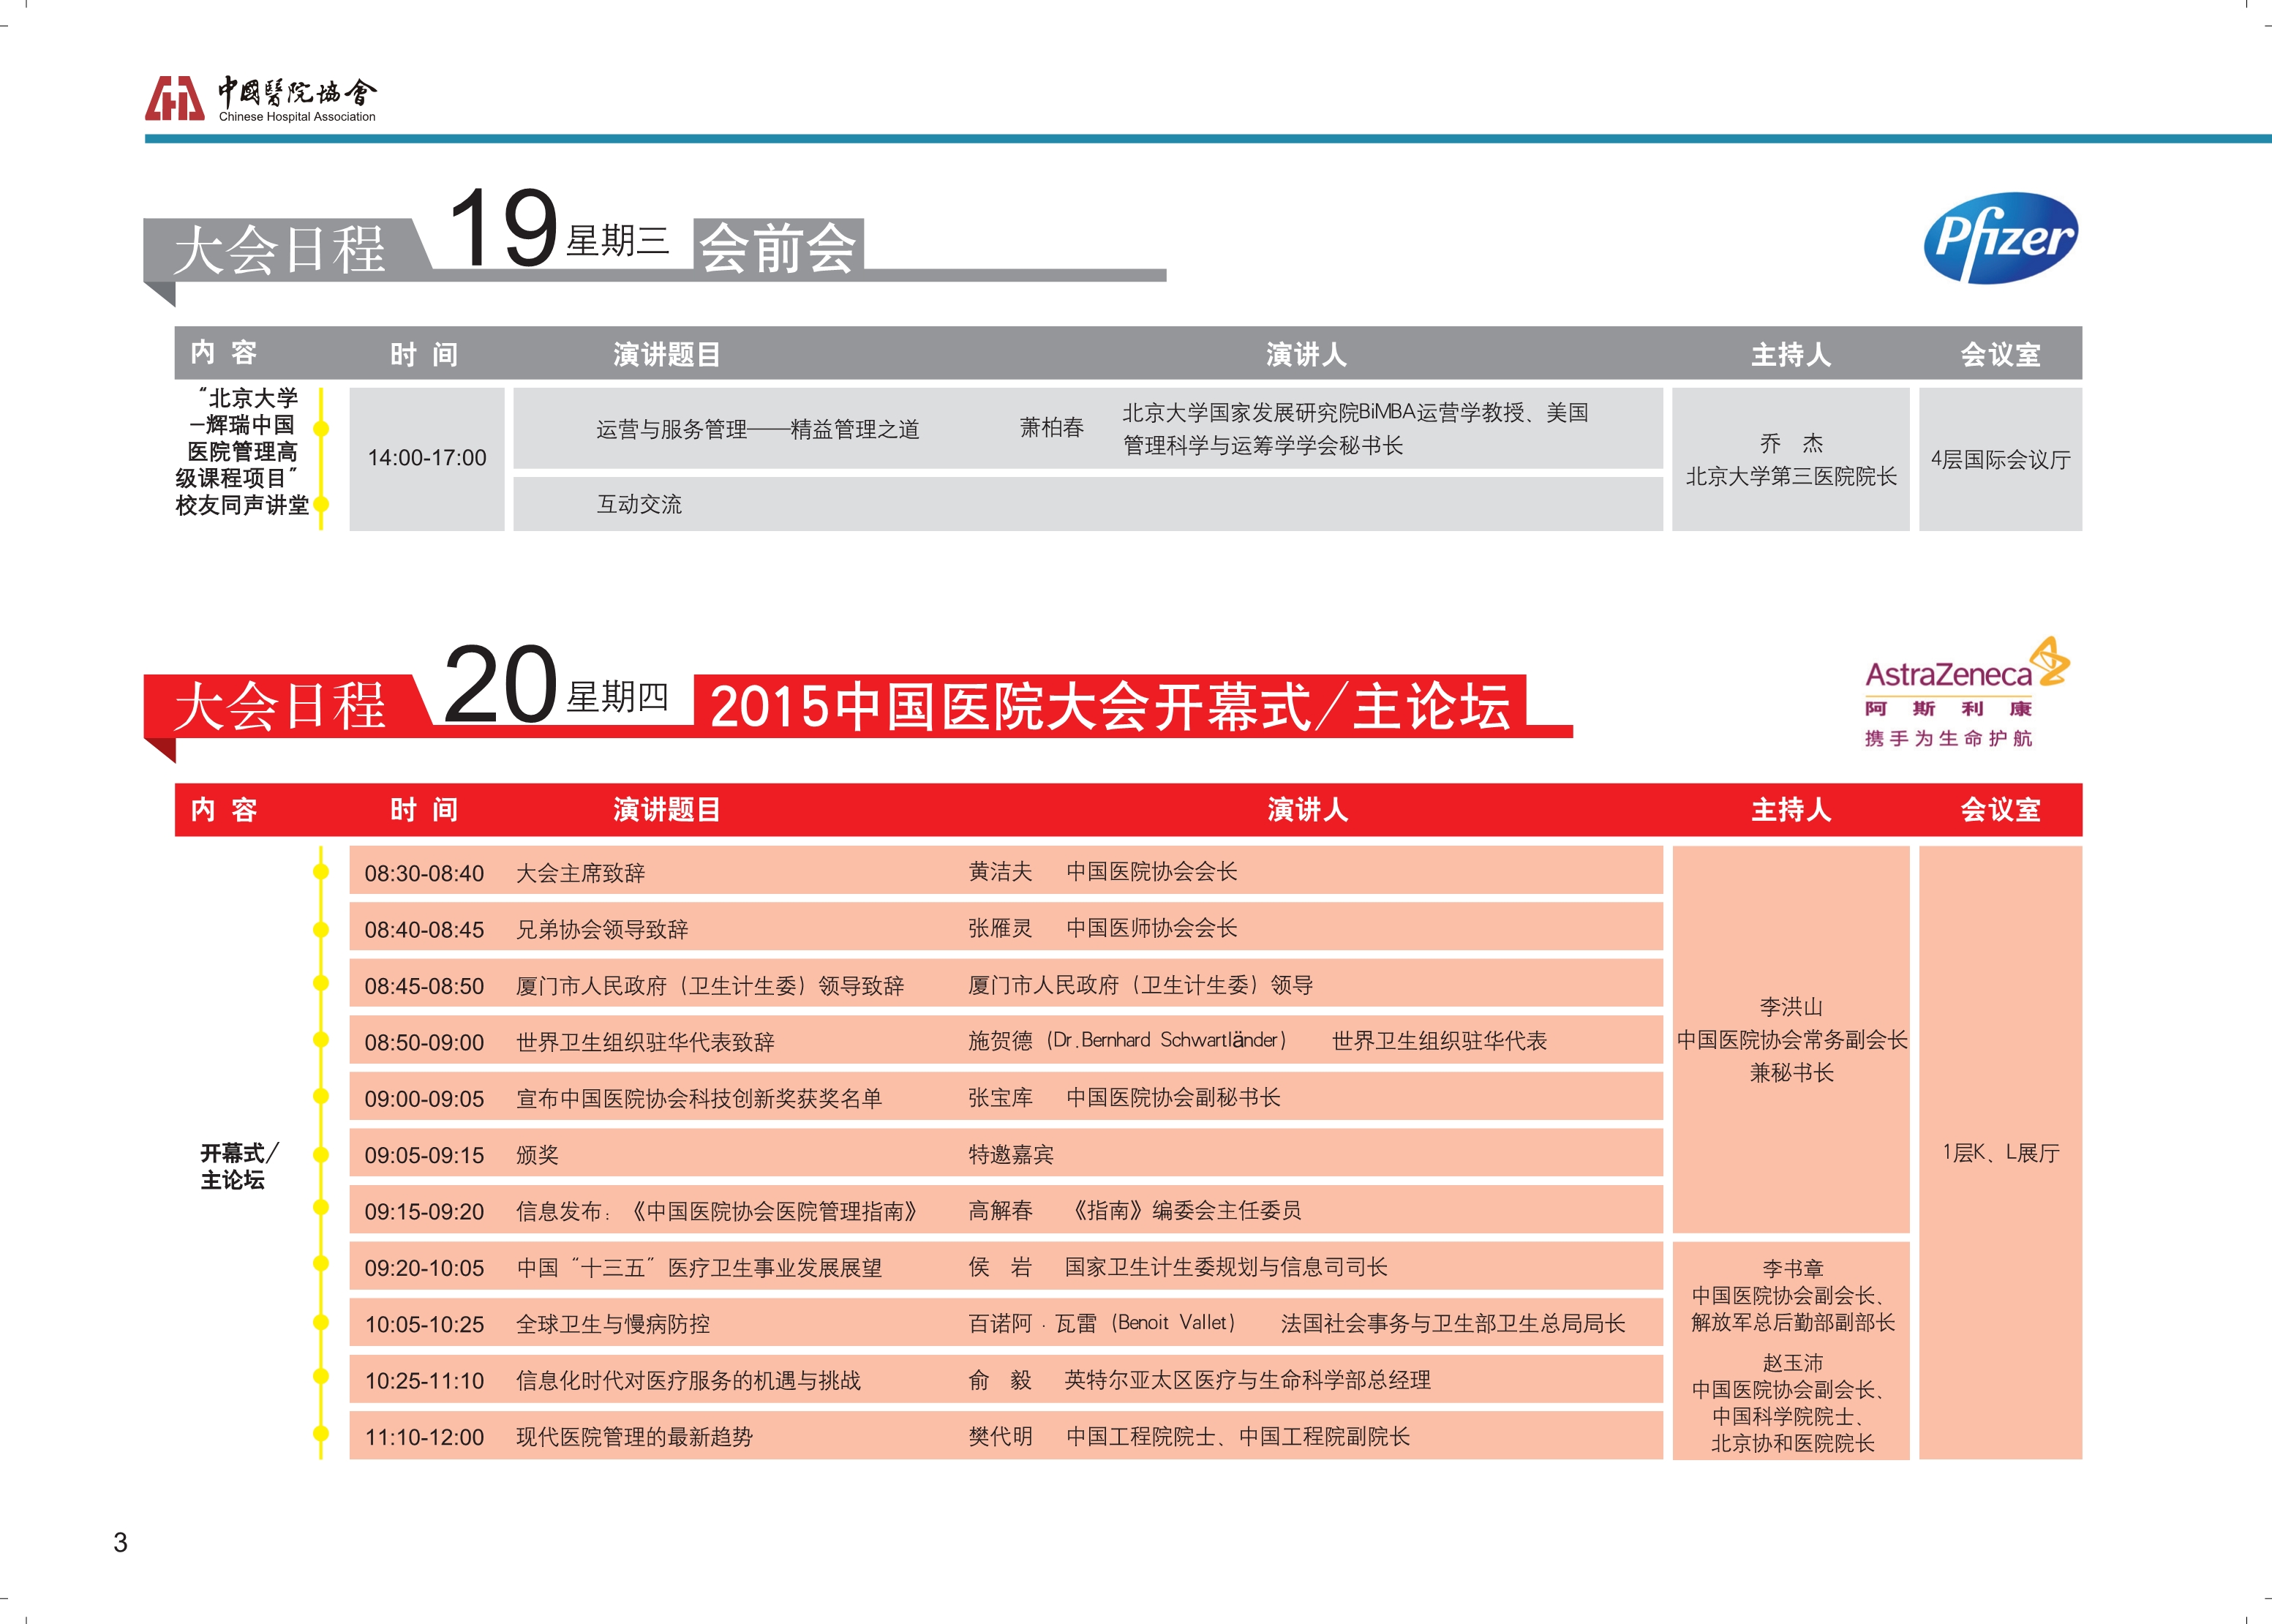Click host name 李洪山
The image size is (2272, 1624).
(1791, 1006)
